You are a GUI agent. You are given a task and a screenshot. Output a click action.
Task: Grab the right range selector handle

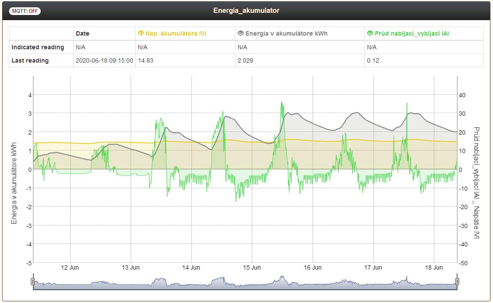tap(457, 281)
